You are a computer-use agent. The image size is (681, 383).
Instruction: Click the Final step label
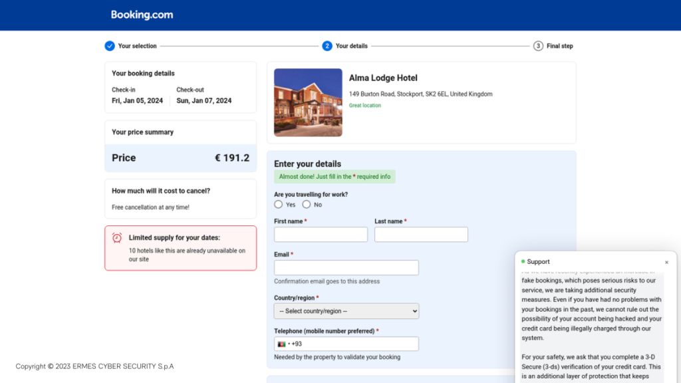[x=560, y=46]
